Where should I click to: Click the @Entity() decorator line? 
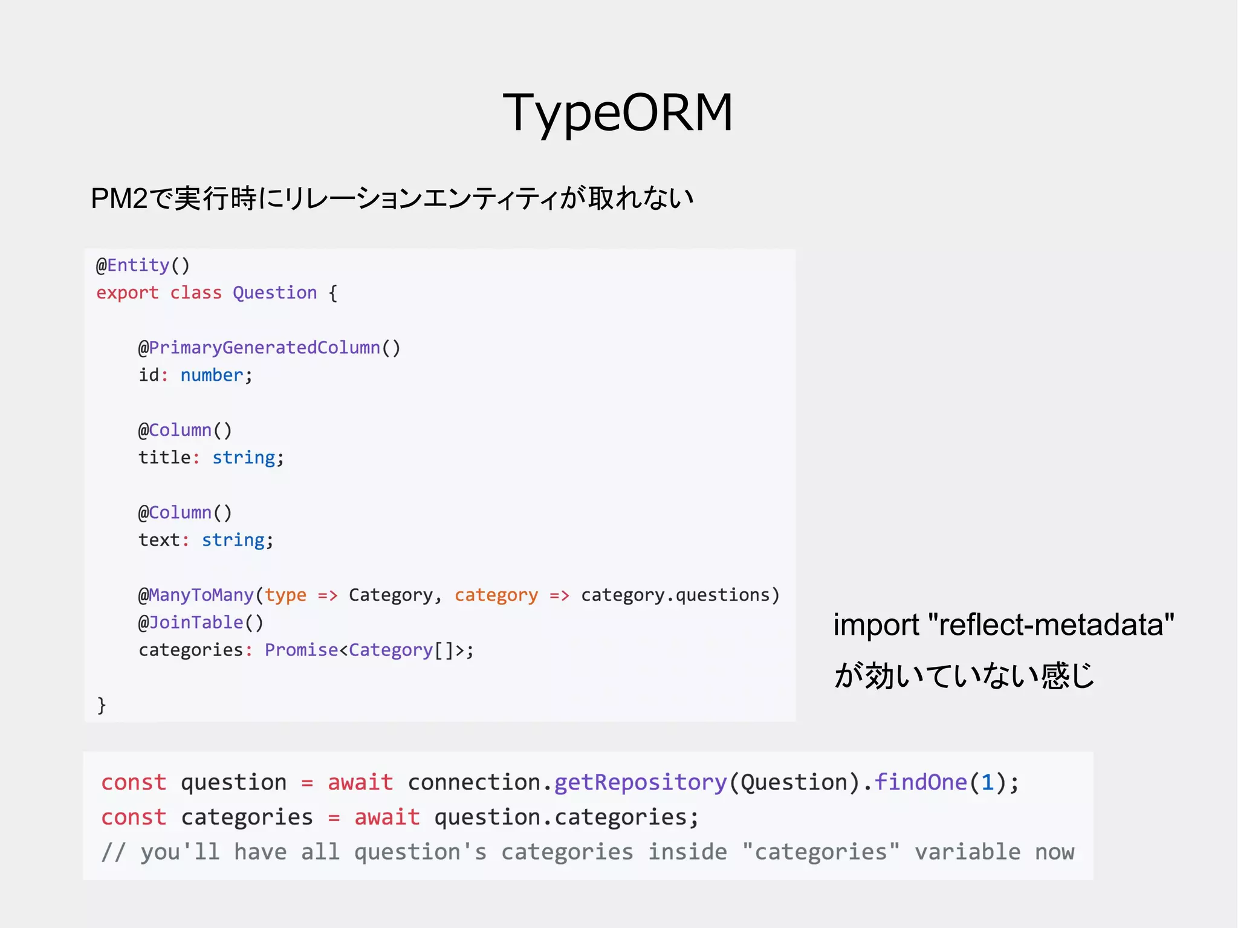(x=143, y=265)
